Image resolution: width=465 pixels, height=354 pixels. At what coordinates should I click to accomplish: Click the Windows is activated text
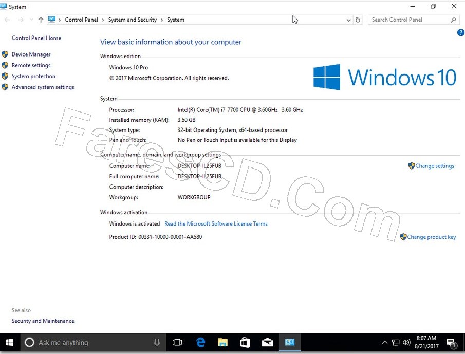click(x=134, y=224)
